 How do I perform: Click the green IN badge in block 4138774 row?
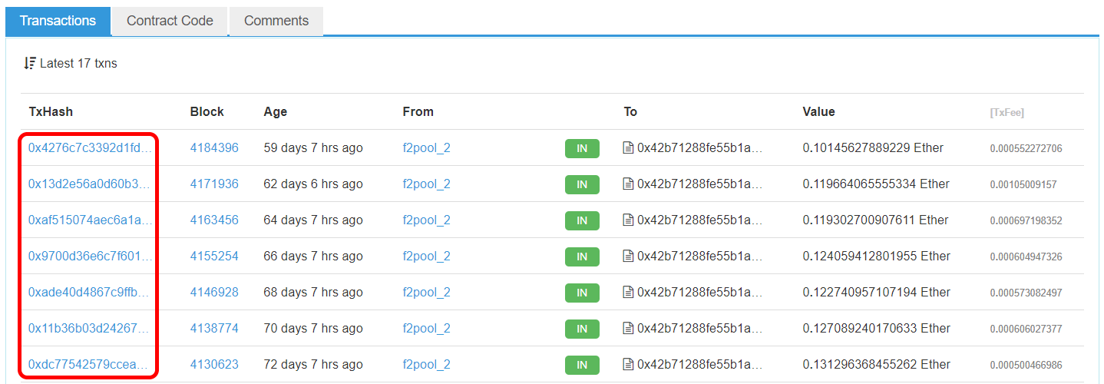pyautogui.click(x=582, y=329)
